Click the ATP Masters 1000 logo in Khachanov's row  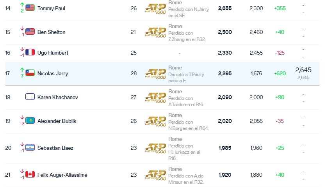tap(155, 98)
